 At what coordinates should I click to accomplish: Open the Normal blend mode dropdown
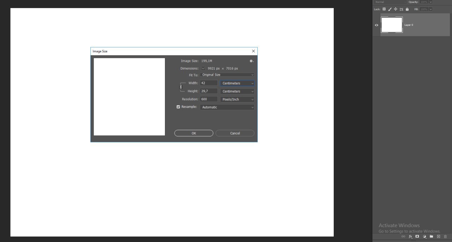point(390,2)
